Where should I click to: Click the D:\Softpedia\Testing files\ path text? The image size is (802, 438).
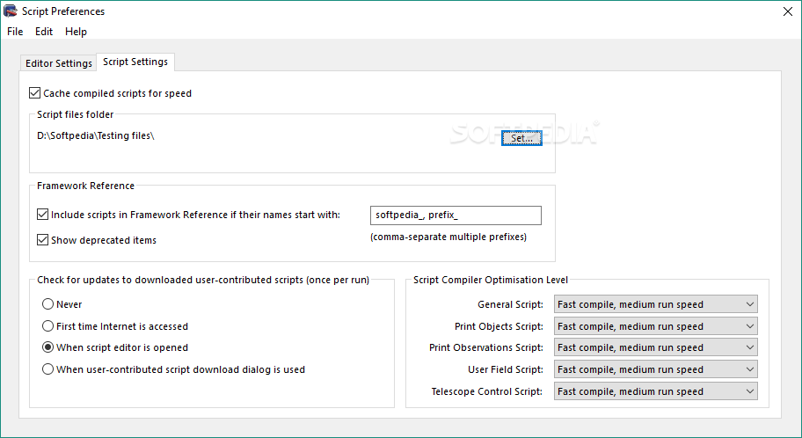[x=96, y=135]
